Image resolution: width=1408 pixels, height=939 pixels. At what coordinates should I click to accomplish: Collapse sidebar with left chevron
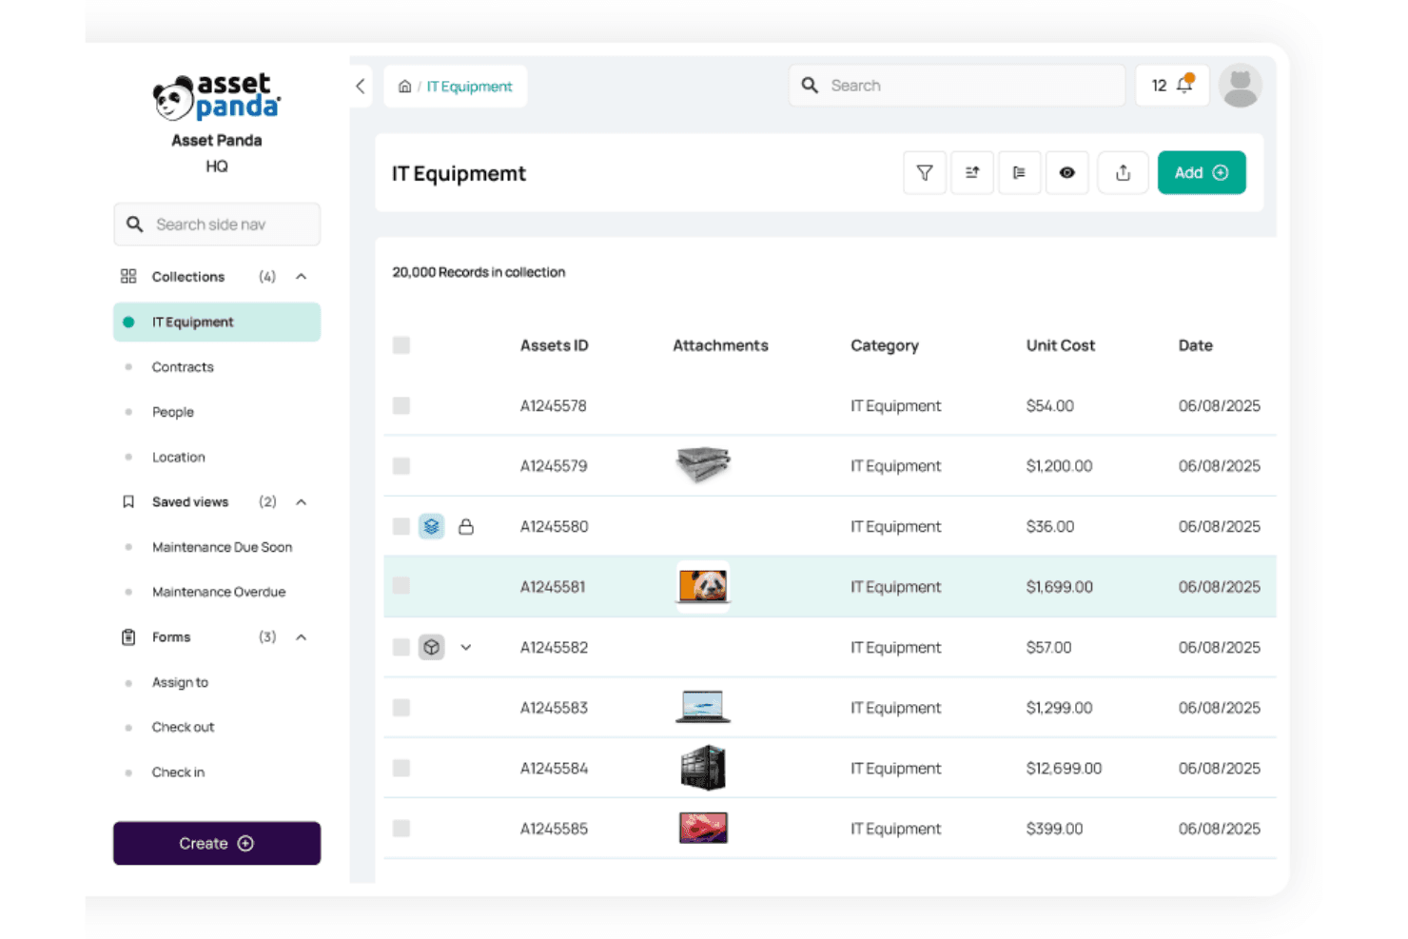pos(361,86)
